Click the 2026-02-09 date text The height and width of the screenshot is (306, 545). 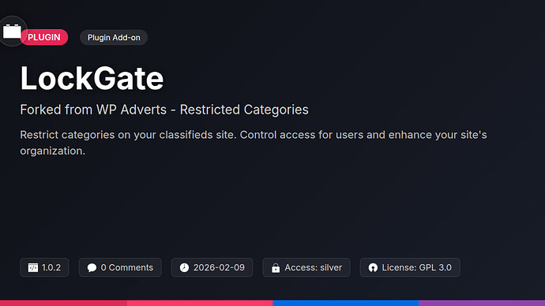pos(219,267)
